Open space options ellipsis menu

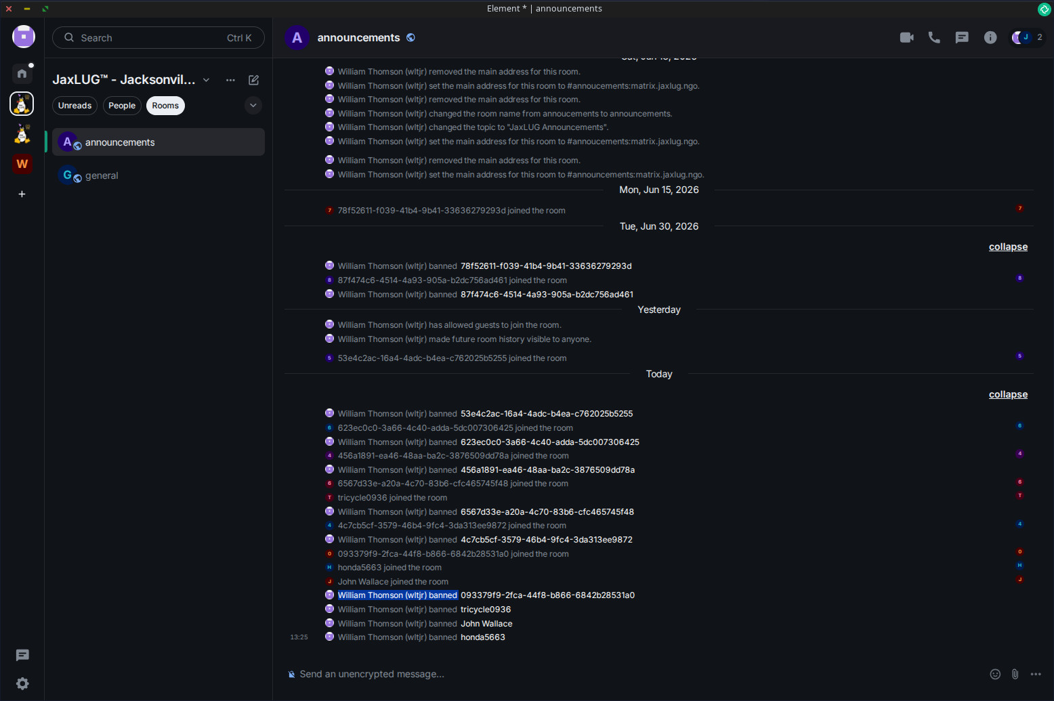click(x=230, y=80)
